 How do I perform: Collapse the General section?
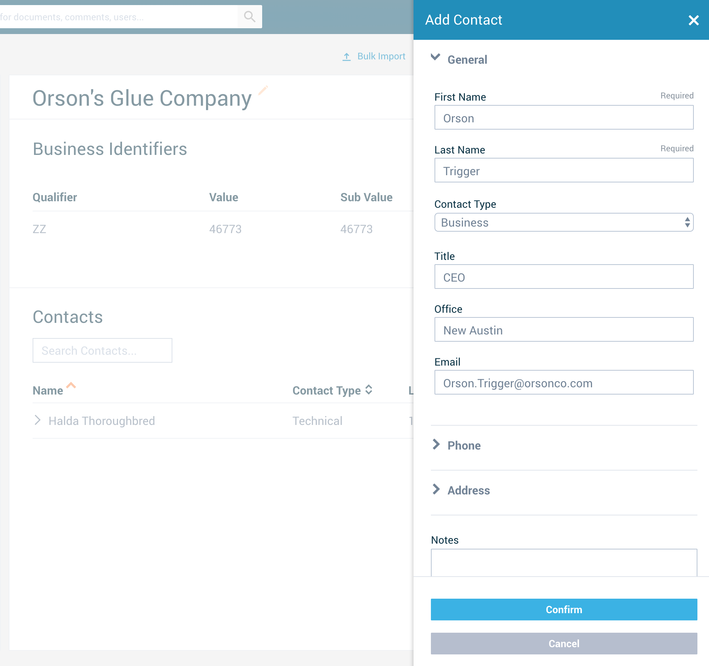pos(435,57)
